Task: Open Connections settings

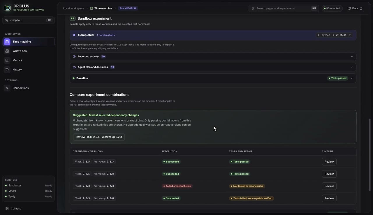Action: pos(29,88)
